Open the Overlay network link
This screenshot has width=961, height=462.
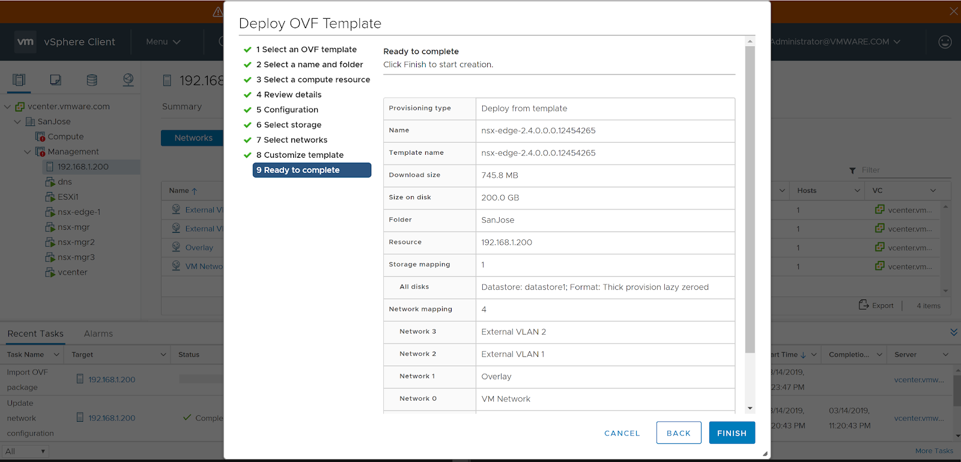point(199,247)
